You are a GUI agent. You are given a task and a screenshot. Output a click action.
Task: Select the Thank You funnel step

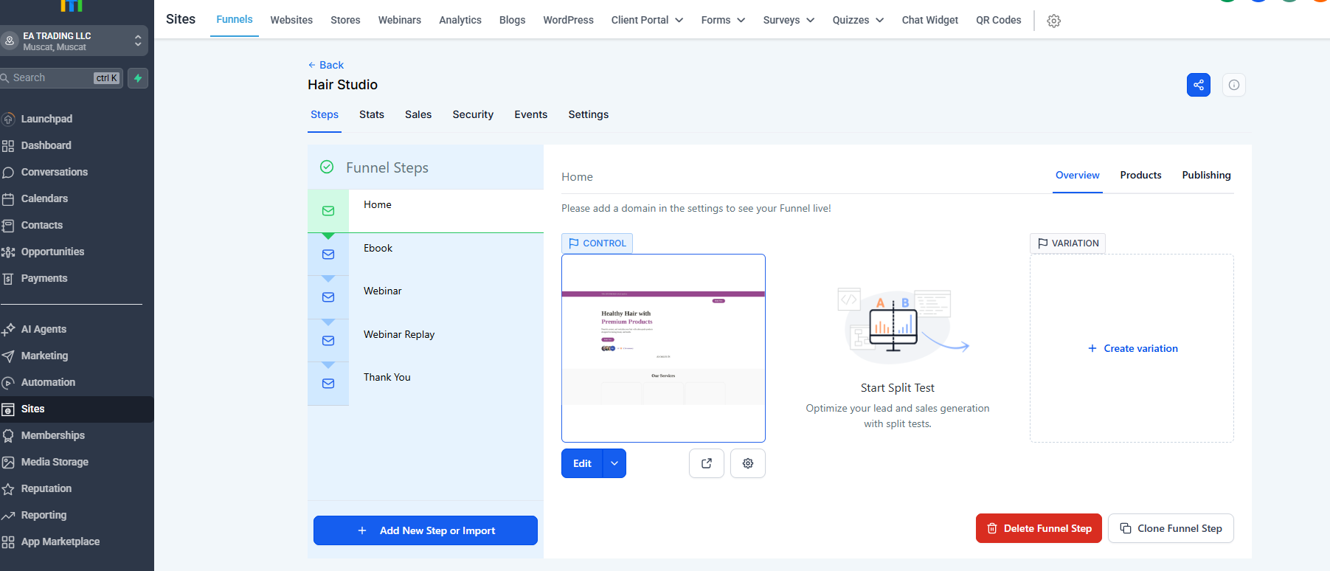pyautogui.click(x=426, y=384)
